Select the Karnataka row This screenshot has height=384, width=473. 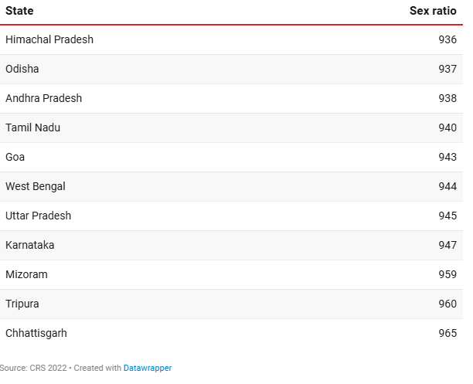click(x=231, y=245)
